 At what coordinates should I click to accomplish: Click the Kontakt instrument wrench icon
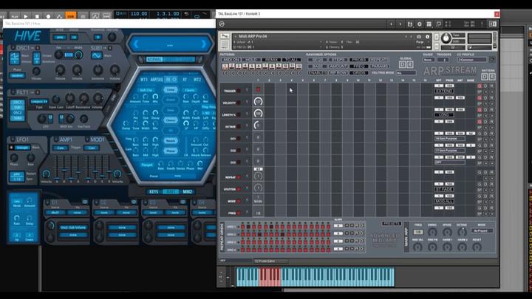click(x=225, y=36)
